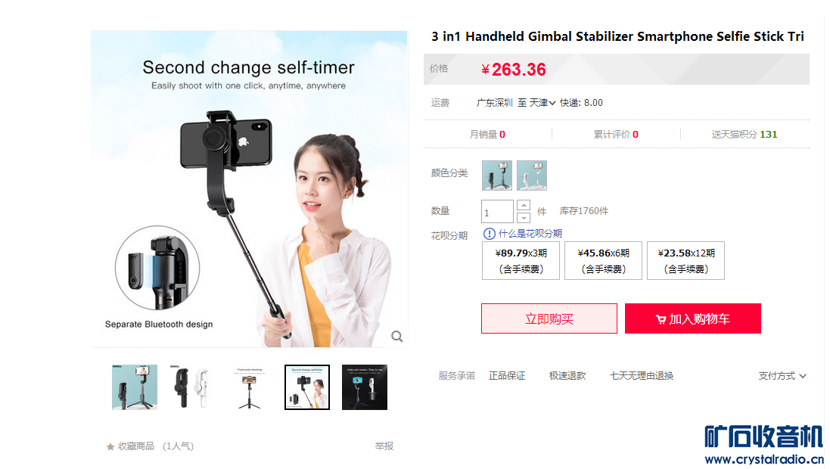Open the 什么是花呗分期 info icon

[x=489, y=234]
